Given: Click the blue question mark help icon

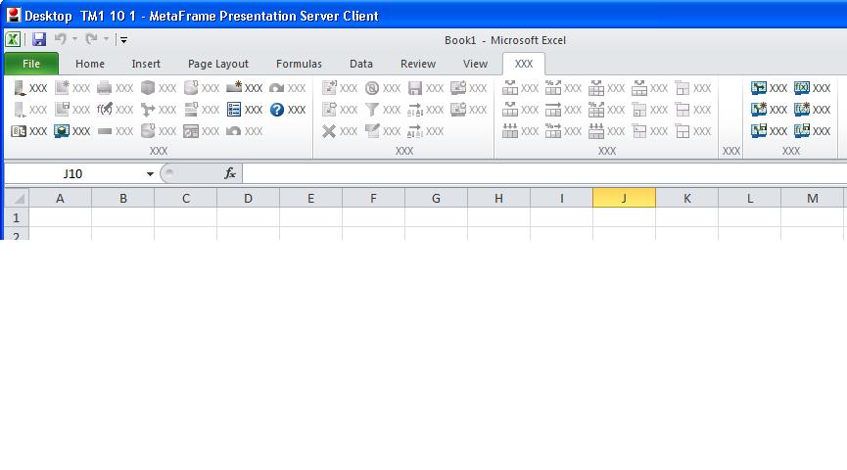Looking at the screenshot, I should [x=277, y=110].
